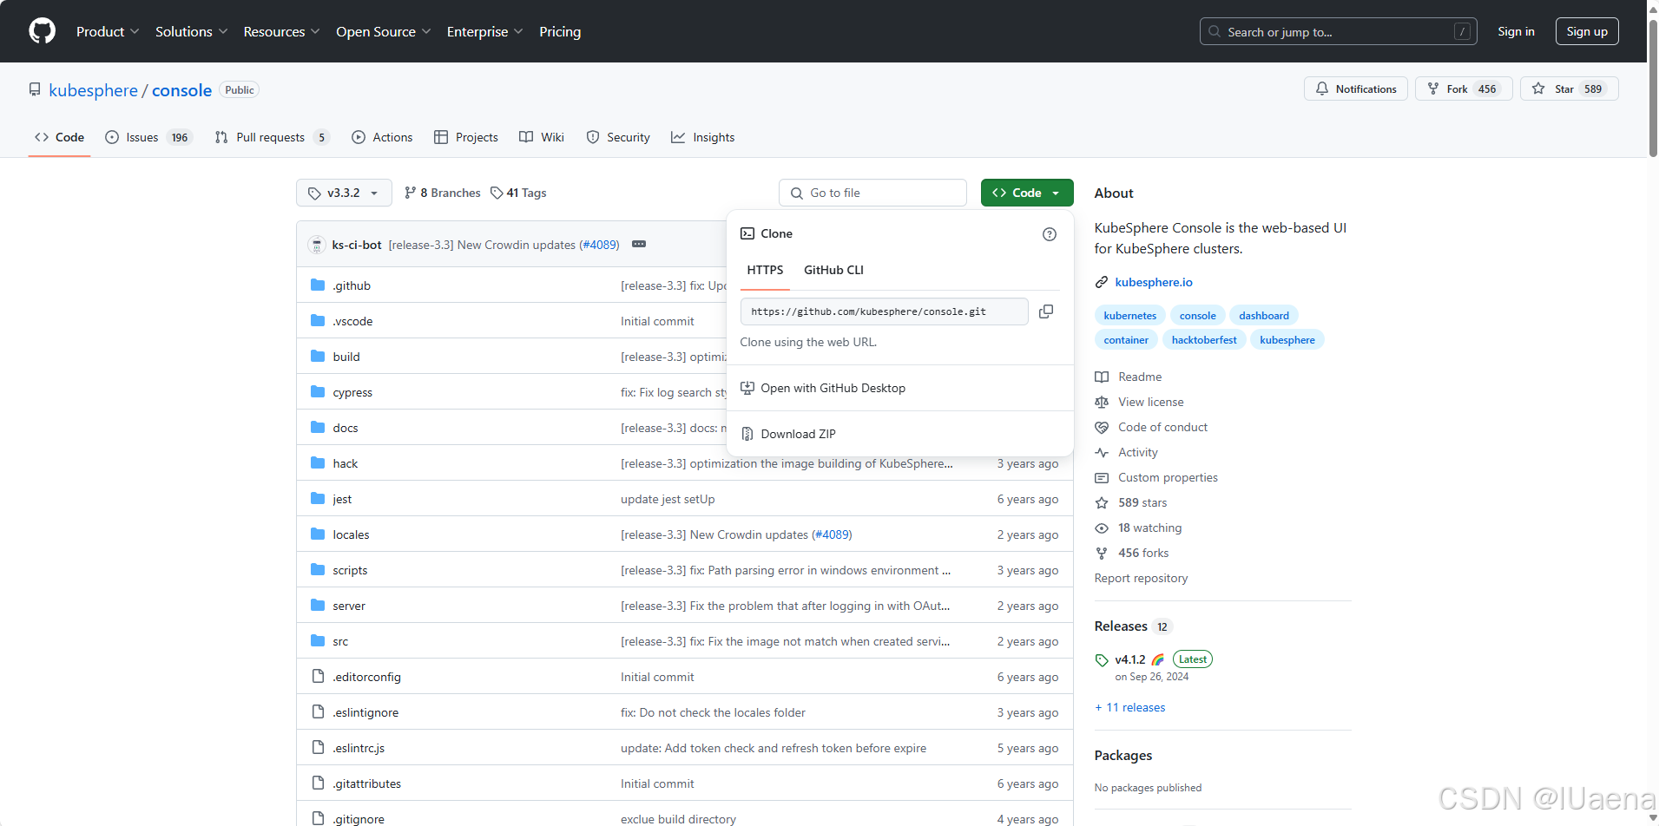Switch to the Wiki tab
The width and height of the screenshot is (1659, 826).
(x=542, y=137)
